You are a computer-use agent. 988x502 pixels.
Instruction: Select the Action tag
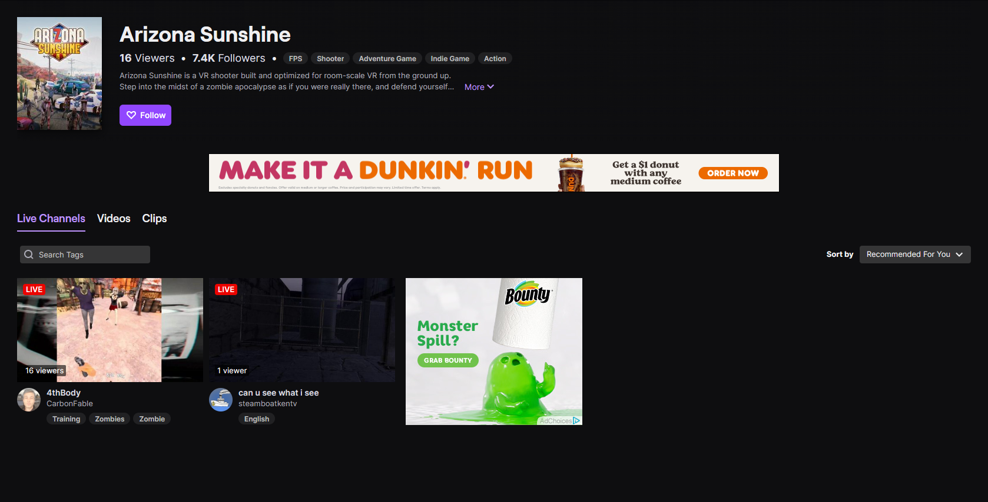pos(495,59)
